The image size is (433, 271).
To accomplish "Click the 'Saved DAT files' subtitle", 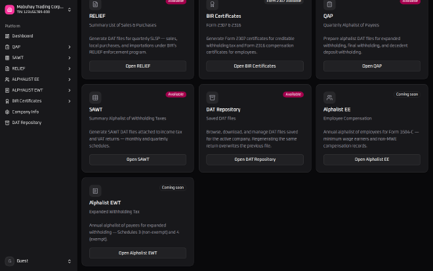I will [x=221, y=119].
